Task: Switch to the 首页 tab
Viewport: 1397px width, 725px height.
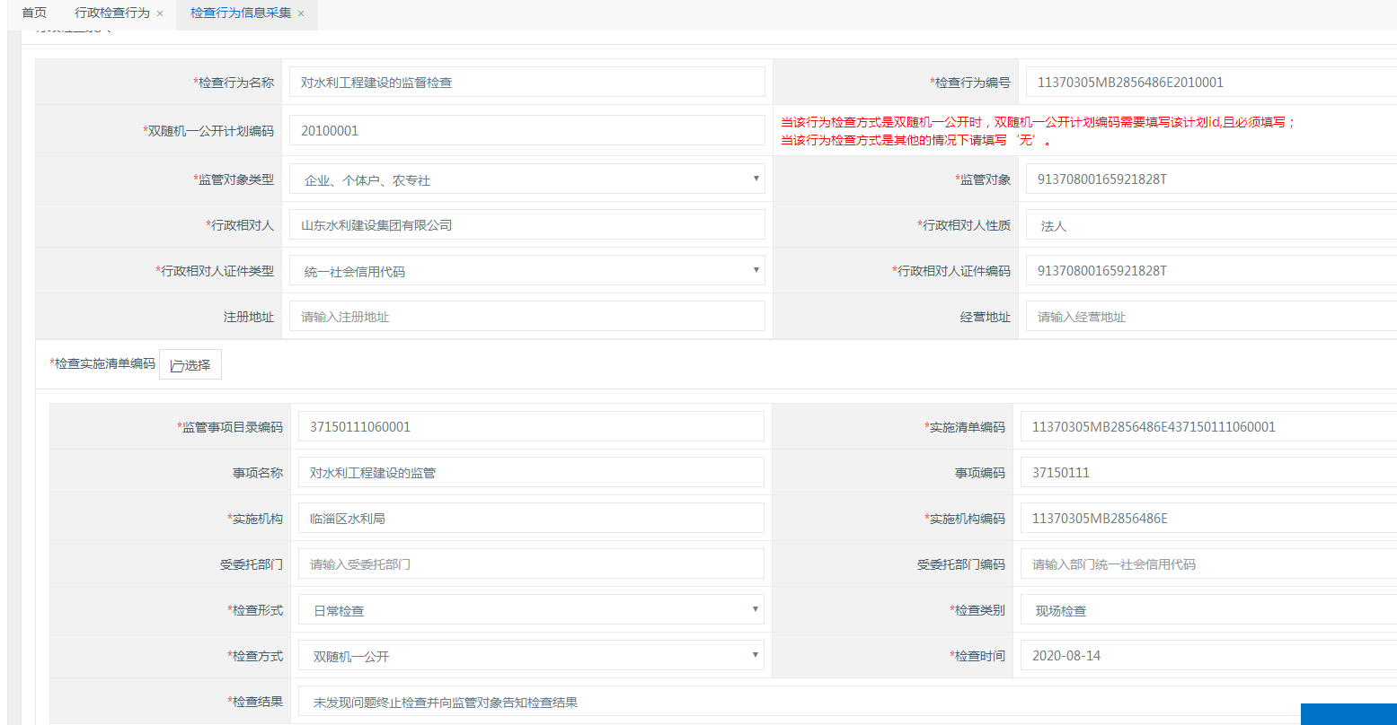Action: [x=34, y=13]
